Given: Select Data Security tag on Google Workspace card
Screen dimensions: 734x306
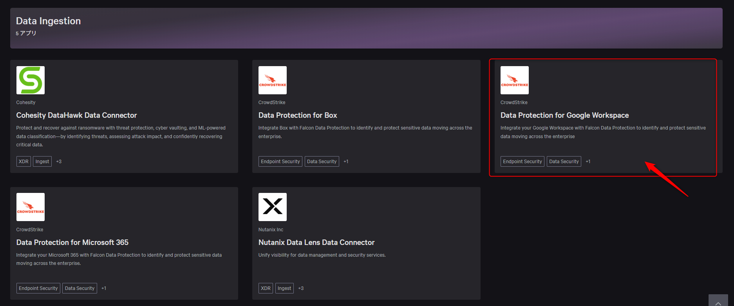Looking at the screenshot, I should (x=564, y=161).
